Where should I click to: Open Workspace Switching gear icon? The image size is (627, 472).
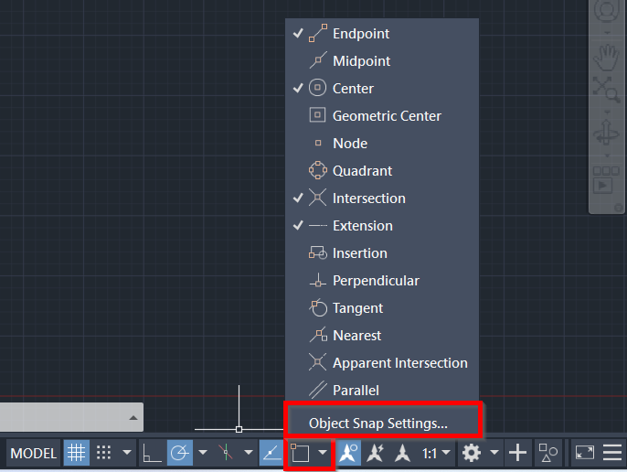[x=472, y=453]
